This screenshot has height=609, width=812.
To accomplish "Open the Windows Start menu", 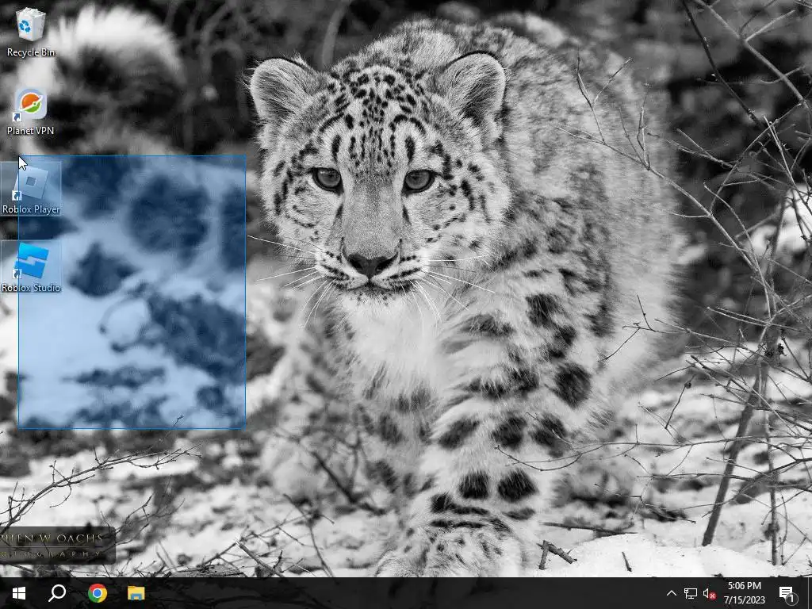I will pyautogui.click(x=19, y=593).
